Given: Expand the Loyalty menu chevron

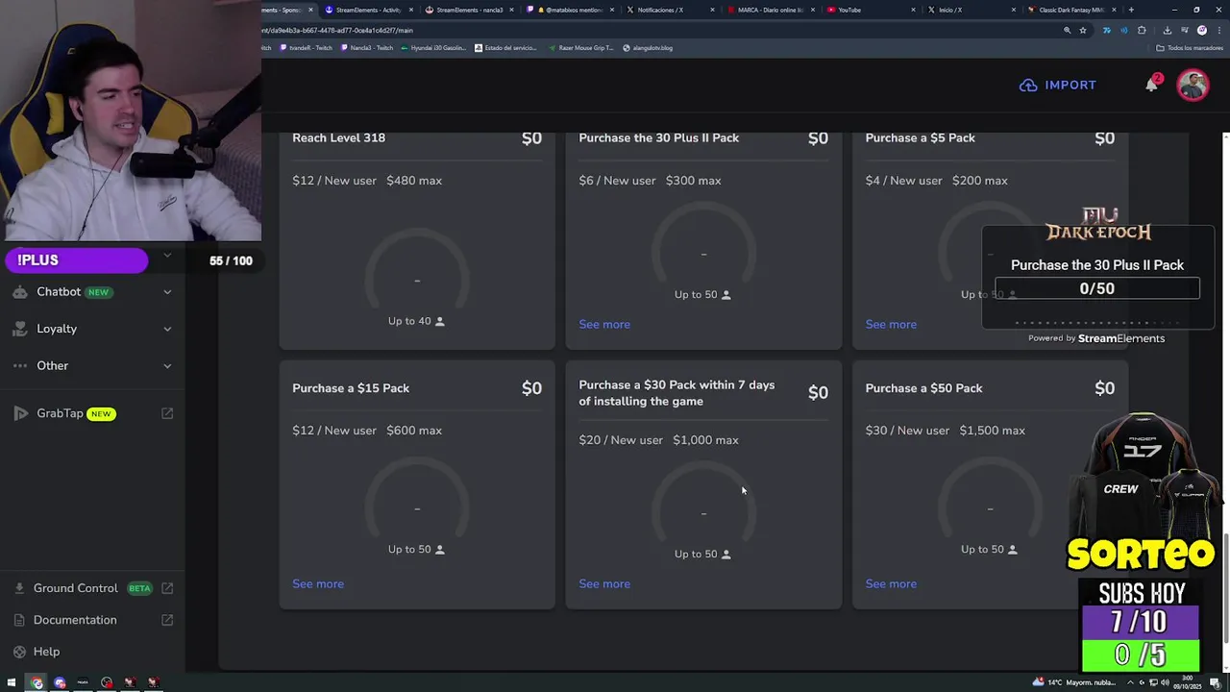Looking at the screenshot, I should 167,329.
